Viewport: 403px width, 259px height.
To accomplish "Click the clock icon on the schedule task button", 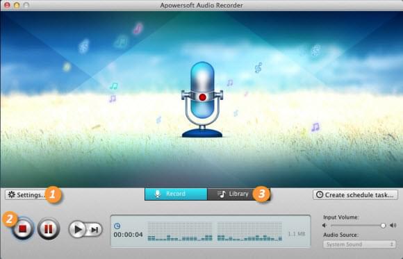I will tap(320, 194).
